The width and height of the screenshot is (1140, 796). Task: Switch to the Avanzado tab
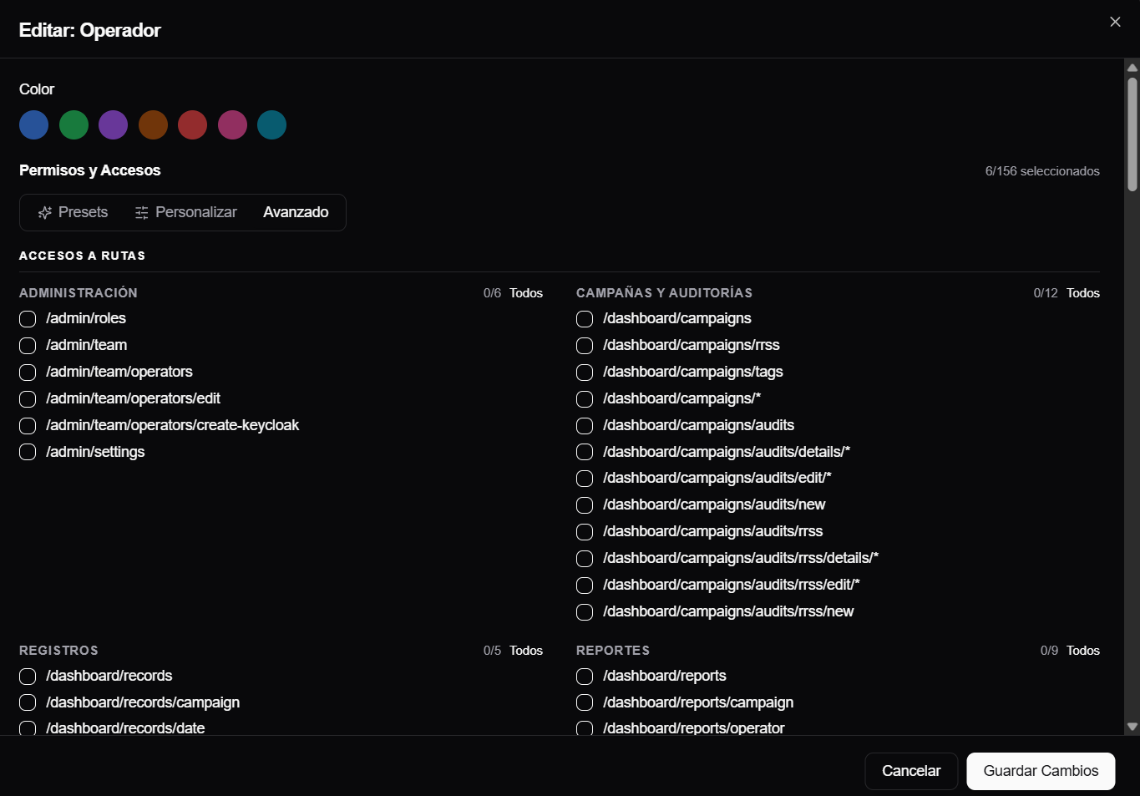coord(296,212)
